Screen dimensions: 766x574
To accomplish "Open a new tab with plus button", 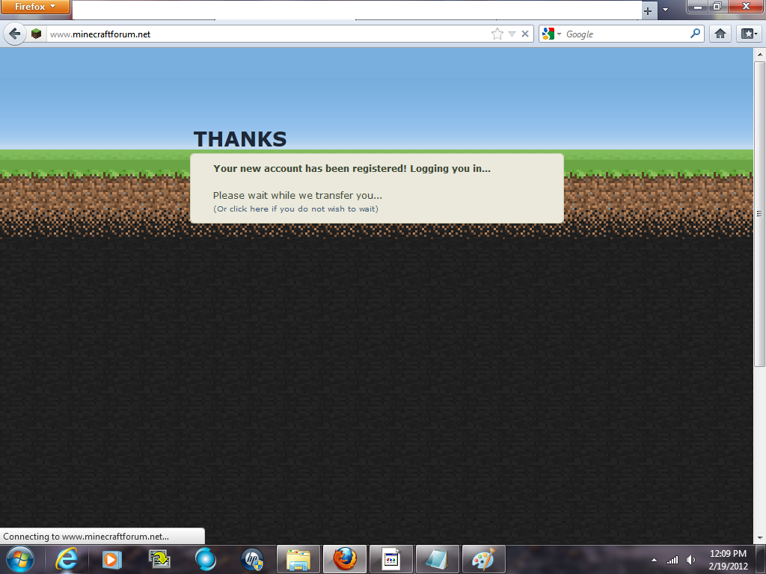I will coord(648,10).
